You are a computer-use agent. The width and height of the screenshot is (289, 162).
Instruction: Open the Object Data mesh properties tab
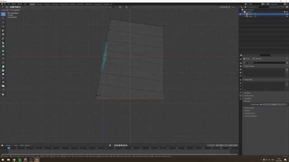(241, 96)
